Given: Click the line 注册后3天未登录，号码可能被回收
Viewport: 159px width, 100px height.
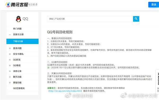Looking at the screenshot, I should (66, 41).
